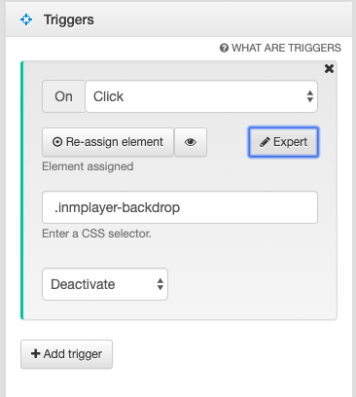Click the Re-assign element button

point(108,142)
